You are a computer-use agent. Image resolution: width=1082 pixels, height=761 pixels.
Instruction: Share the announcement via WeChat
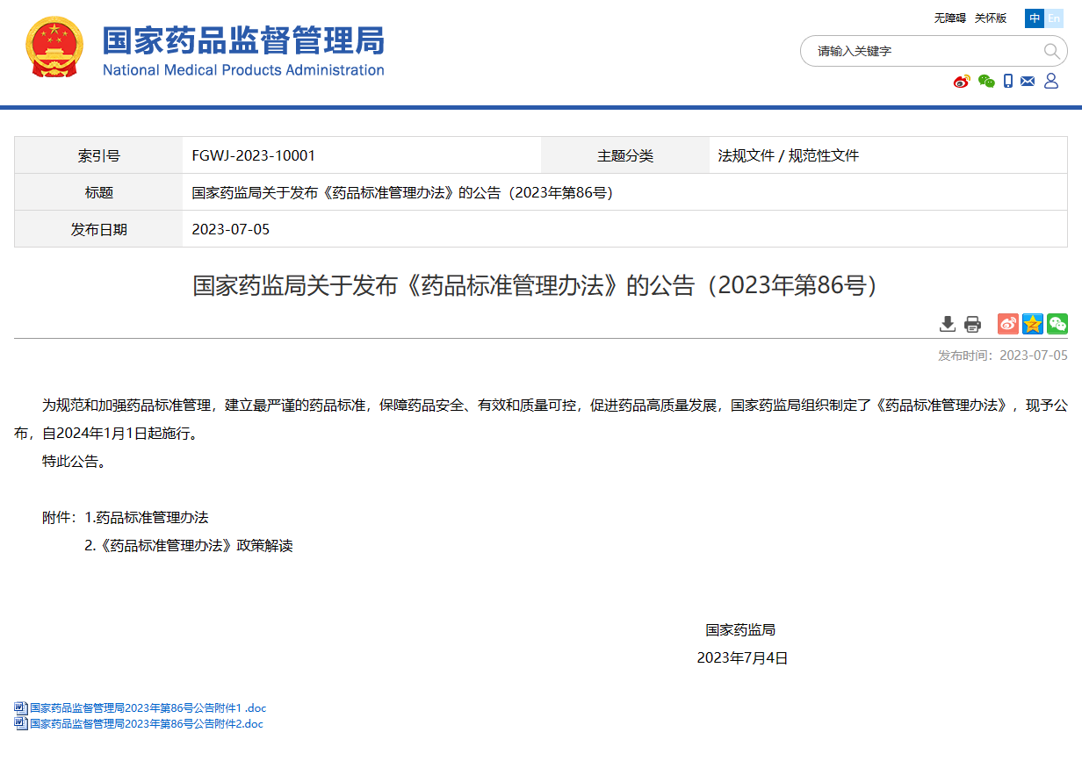[x=1057, y=324]
